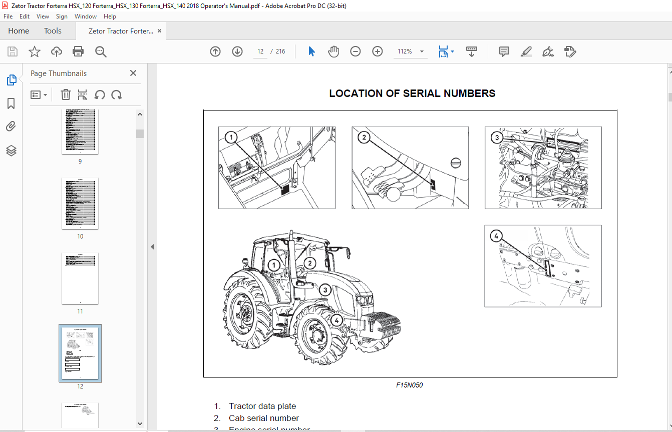This screenshot has width=672, height=432.
Task: Open the View menu
Action: pyautogui.click(x=43, y=16)
